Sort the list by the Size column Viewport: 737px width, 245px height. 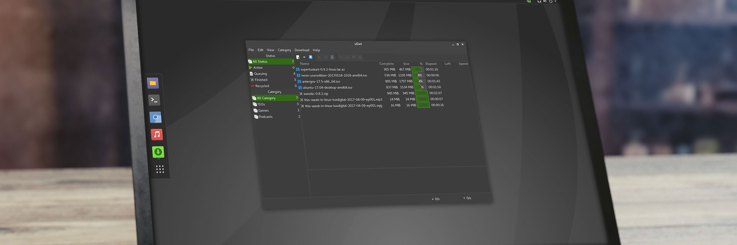[x=406, y=64]
